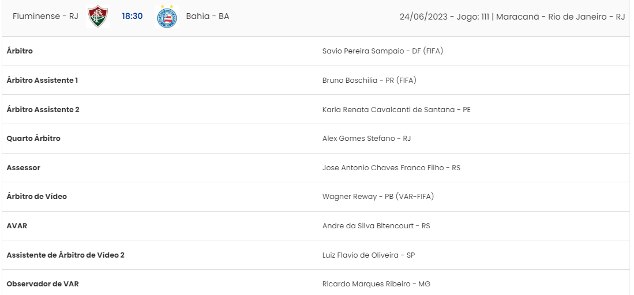Select observer Ricardo Marques Ribeiro - MG

pyautogui.click(x=377, y=284)
